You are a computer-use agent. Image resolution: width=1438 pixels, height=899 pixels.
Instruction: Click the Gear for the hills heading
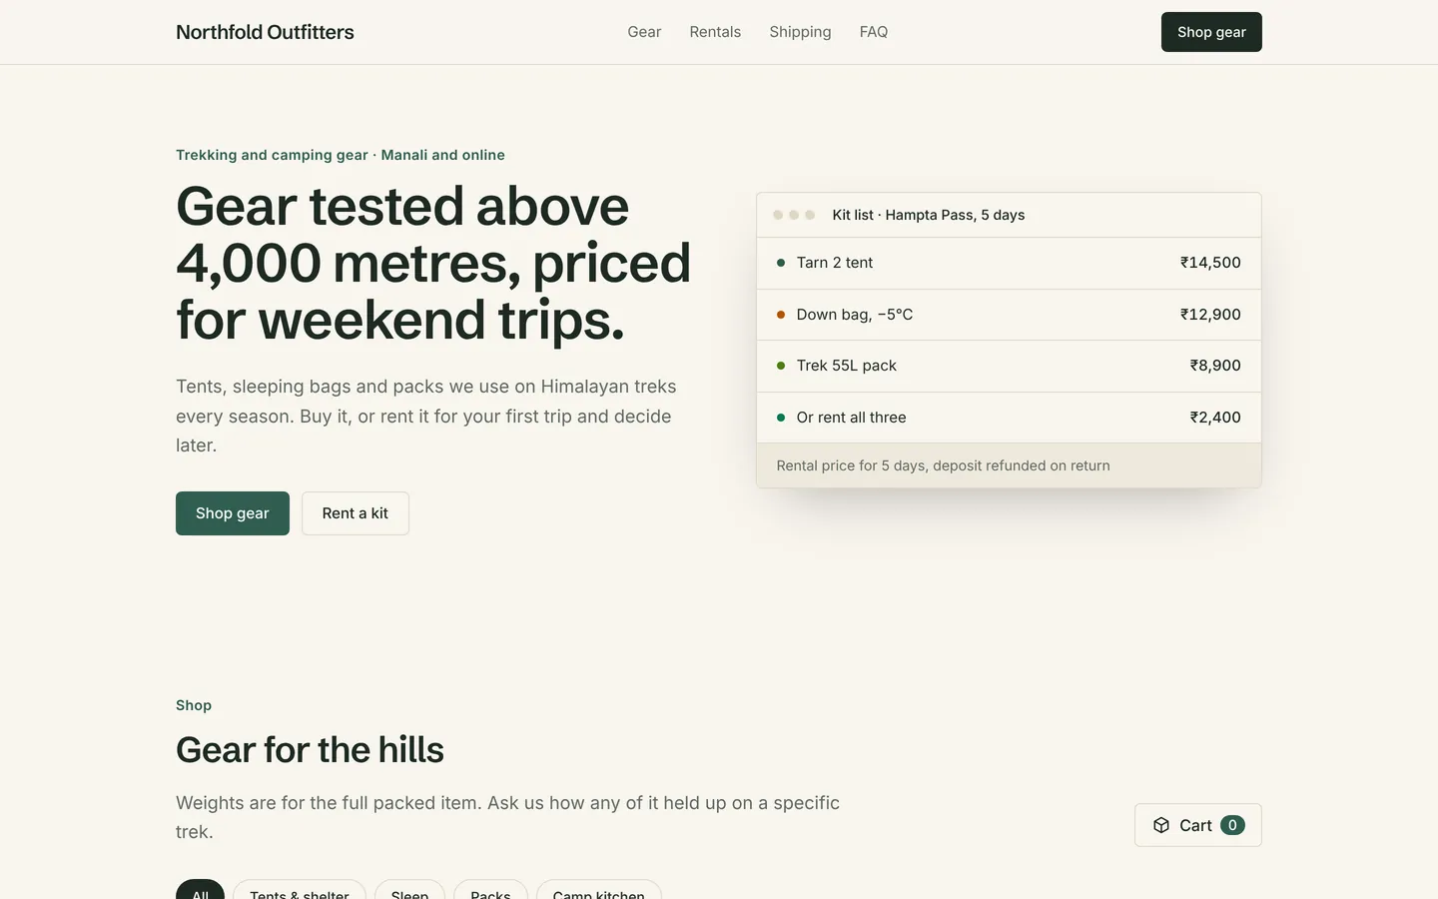(x=310, y=750)
